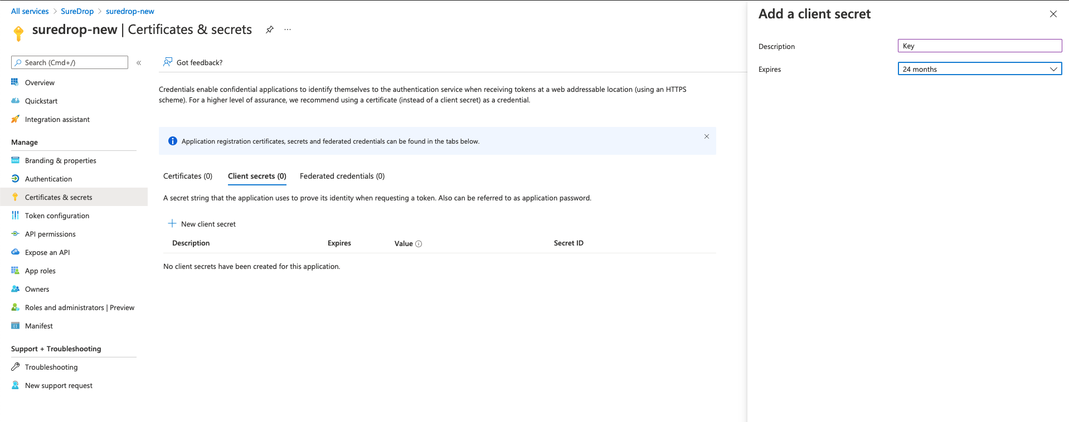Open the Expires 24 months dropdown
1069x422 pixels.
(979, 69)
